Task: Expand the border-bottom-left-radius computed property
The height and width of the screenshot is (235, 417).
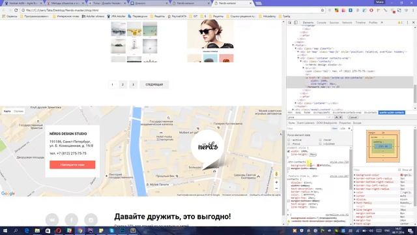Action: [354, 178]
